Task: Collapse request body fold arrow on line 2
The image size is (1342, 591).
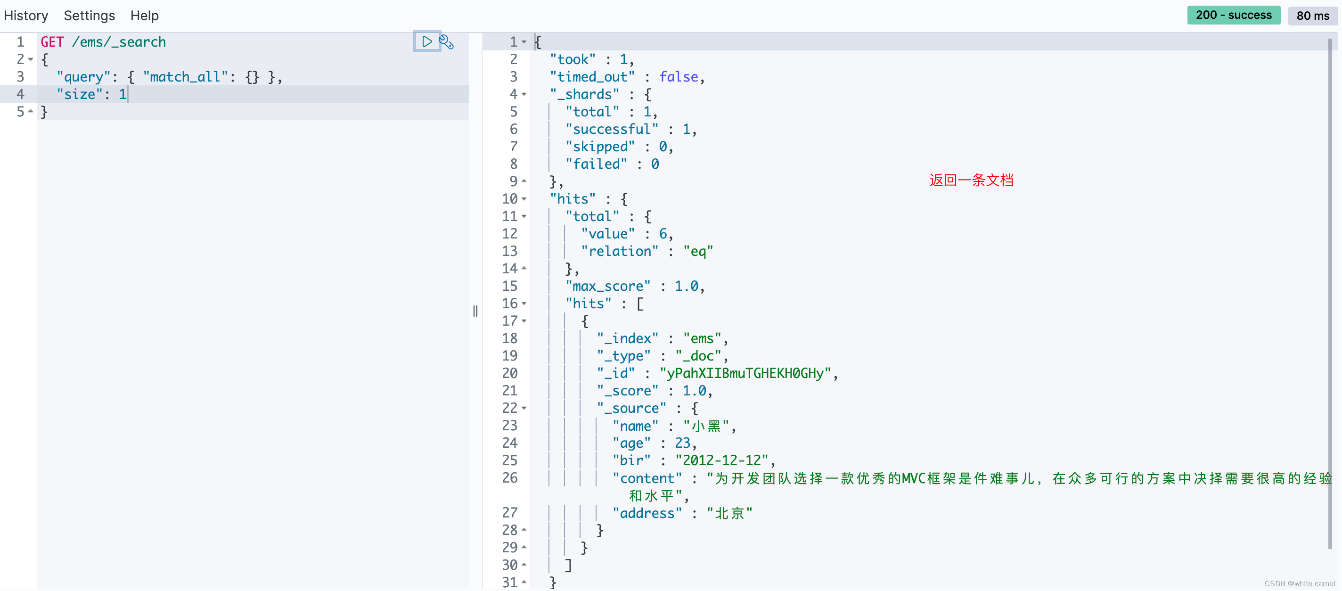Action: click(31, 59)
